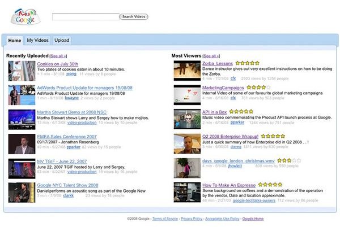Open the Q2 2008 Enterprise Wrapup! video
340x227 pixels.
click(x=230, y=137)
